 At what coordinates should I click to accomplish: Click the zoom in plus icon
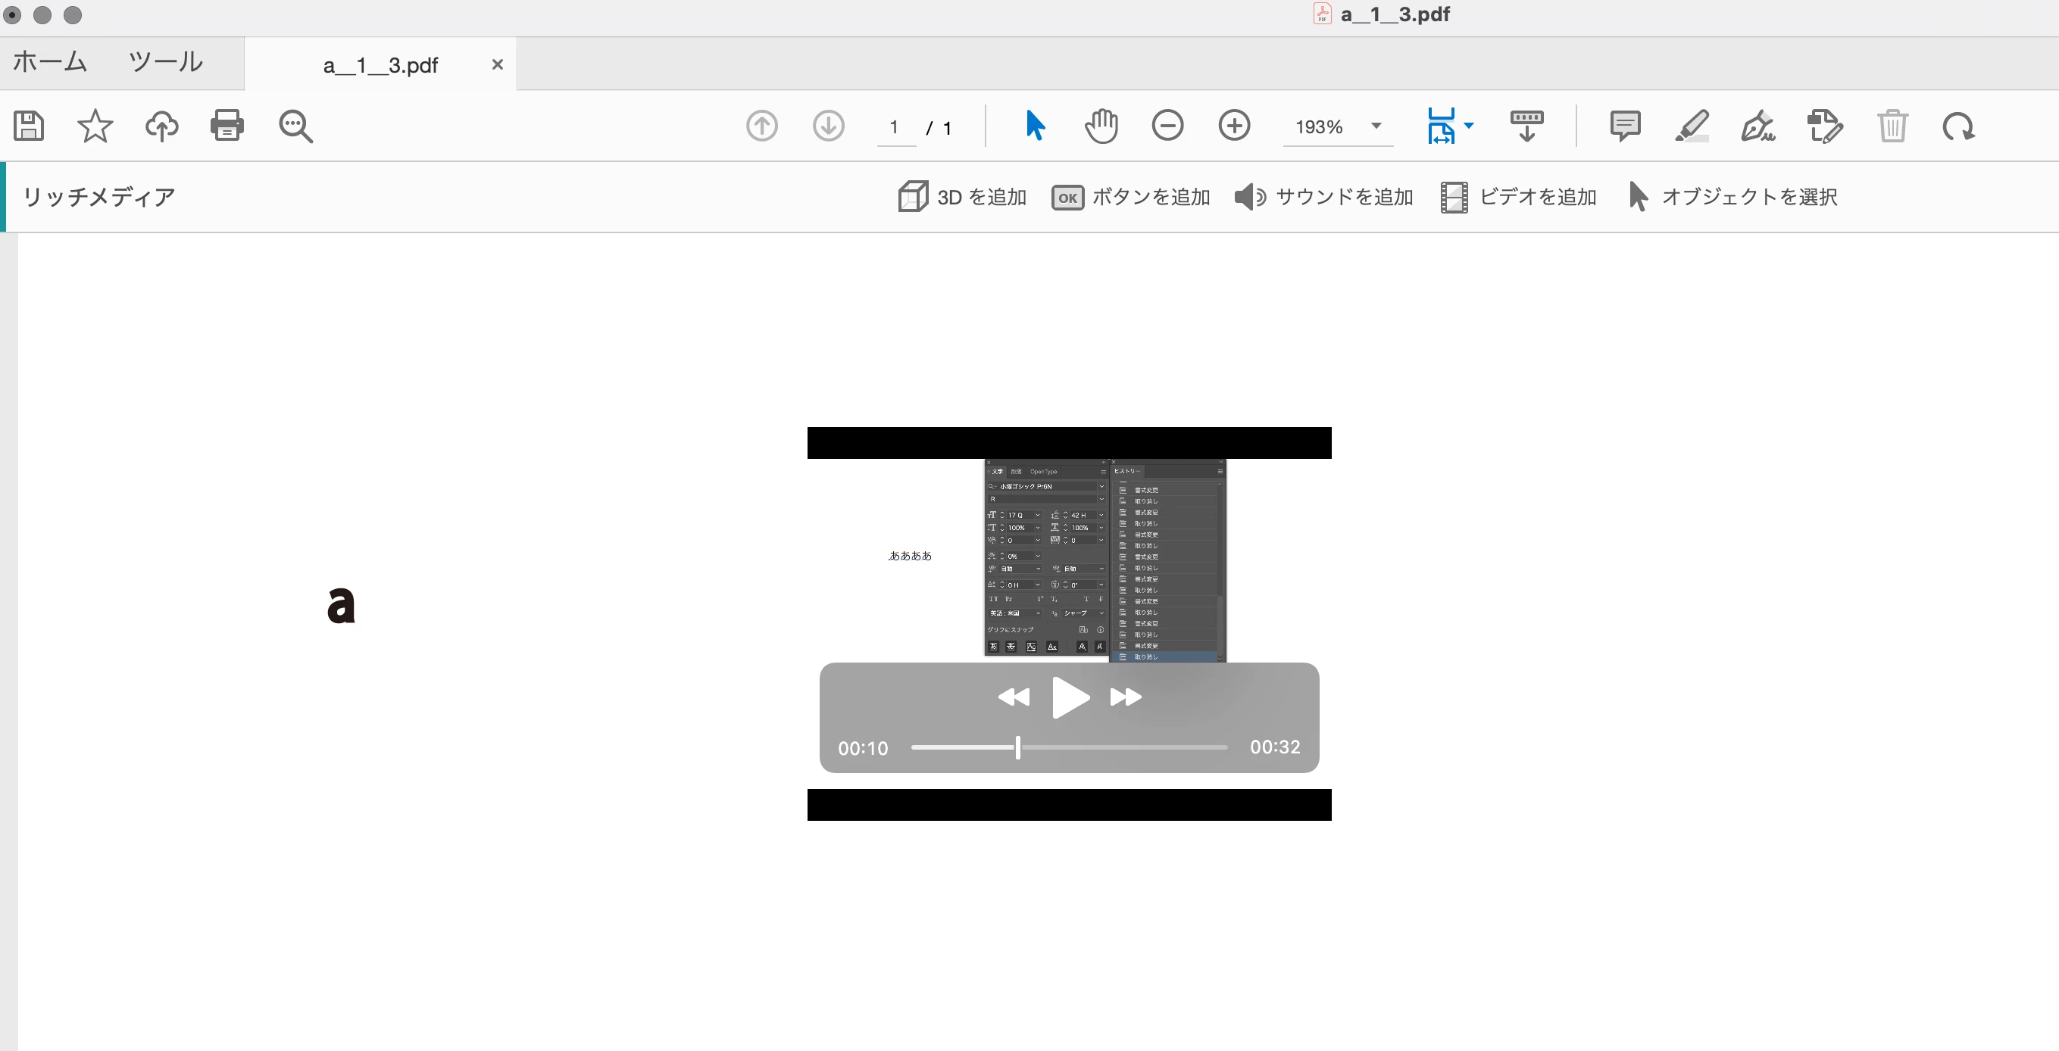[x=1234, y=126]
